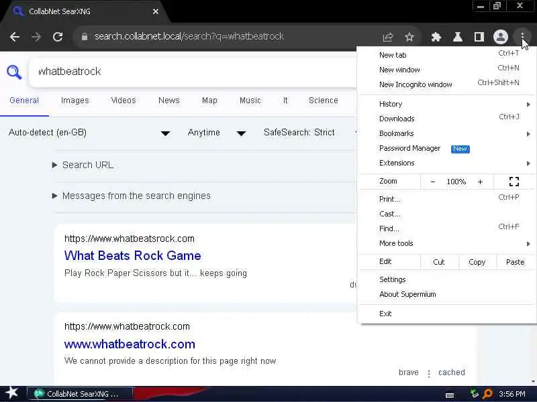Open the What Beats Rock Game result
The height and width of the screenshot is (402, 537).
click(132, 256)
